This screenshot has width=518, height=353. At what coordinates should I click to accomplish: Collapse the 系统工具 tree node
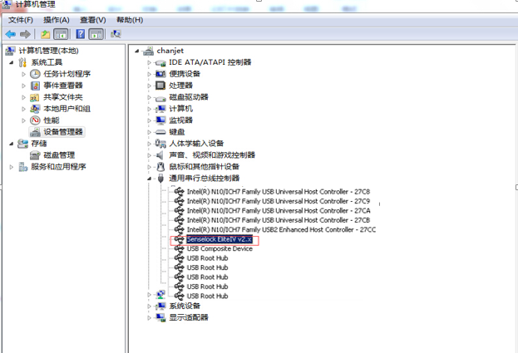tap(12, 62)
